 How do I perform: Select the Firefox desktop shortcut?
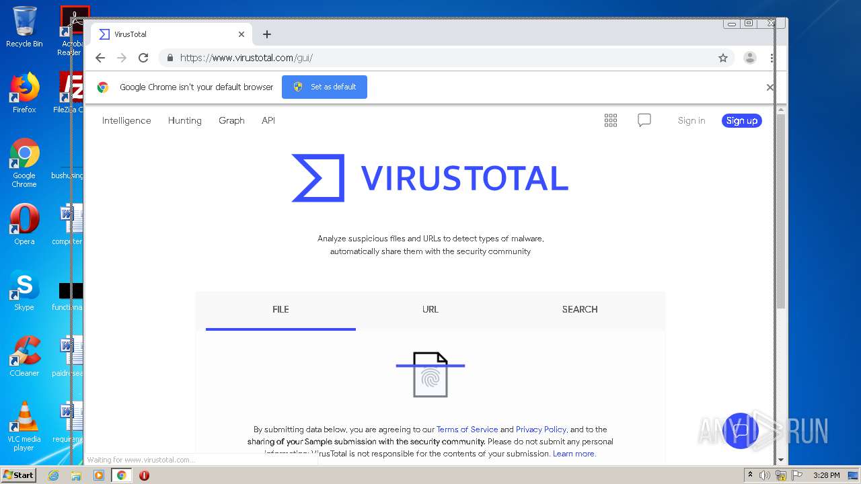coord(24,93)
